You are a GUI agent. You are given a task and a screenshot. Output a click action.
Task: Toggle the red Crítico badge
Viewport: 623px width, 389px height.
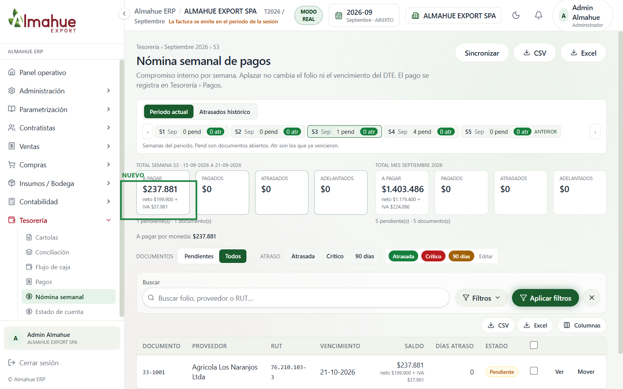(x=433, y=256)
